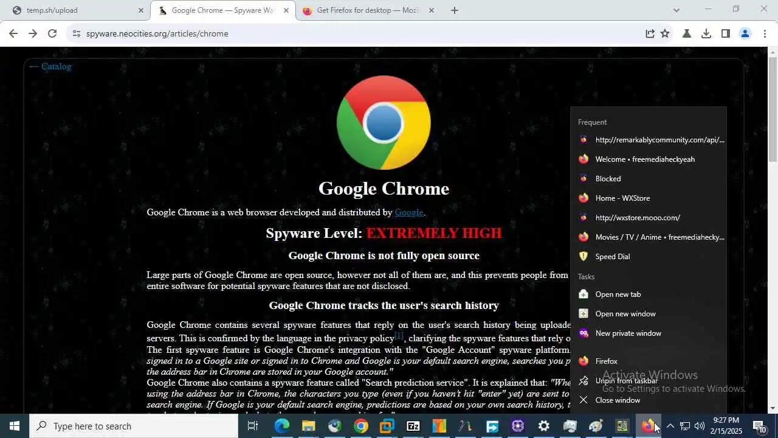Share this page using the share icon
This screenshot has width=778, height=438.
(650, 33)
